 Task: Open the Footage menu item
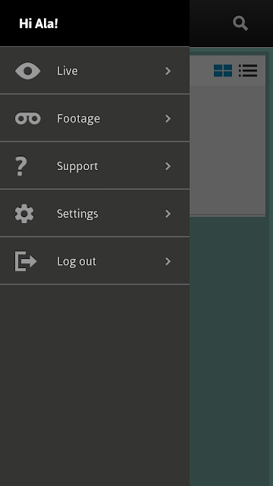[95, 118]
